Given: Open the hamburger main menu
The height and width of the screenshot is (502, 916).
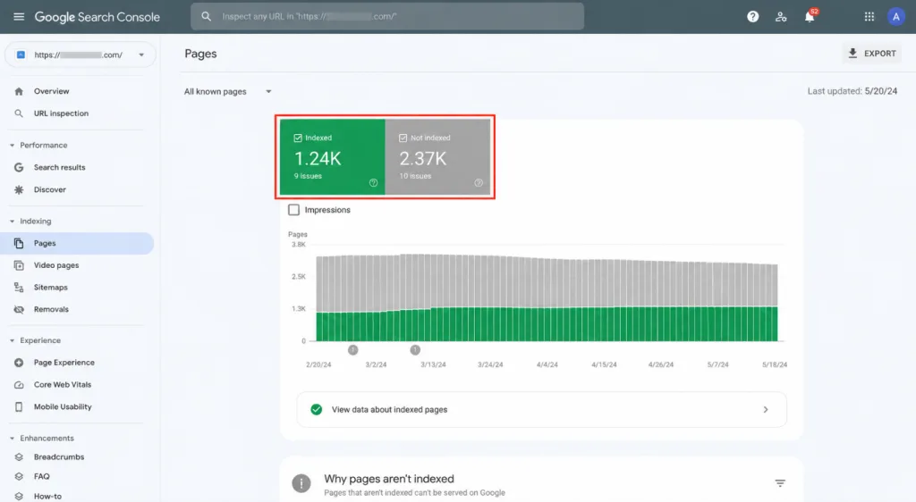Looking at the screenshot, I should pyautogui.click(x=19, y=16).
